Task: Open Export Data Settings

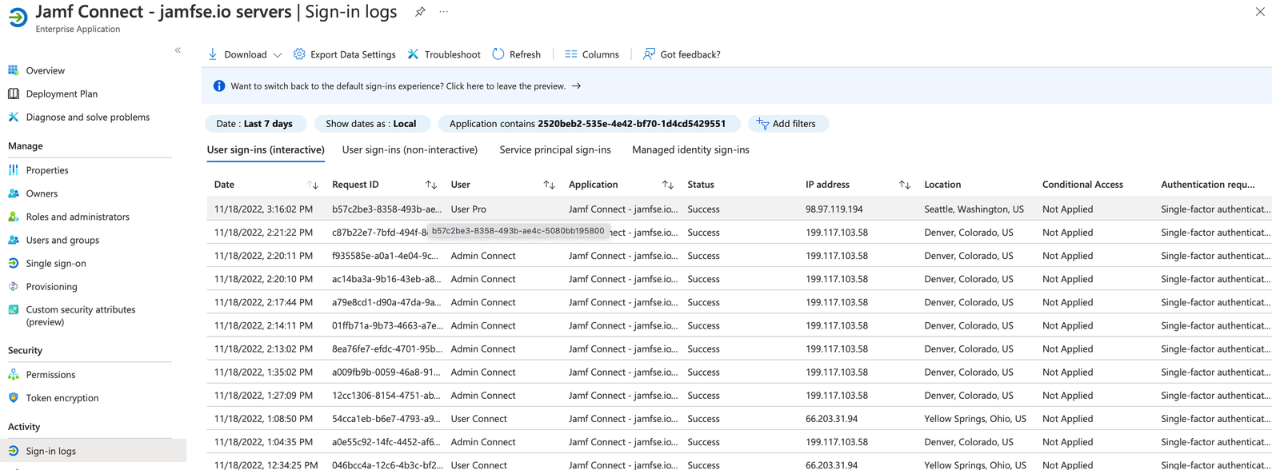Action: 344,54
